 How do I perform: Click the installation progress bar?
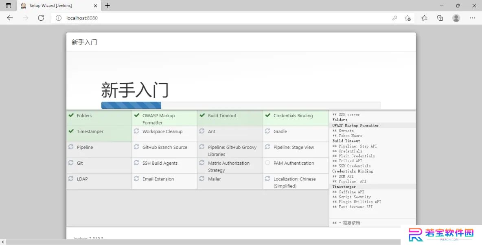pos(241,105)
